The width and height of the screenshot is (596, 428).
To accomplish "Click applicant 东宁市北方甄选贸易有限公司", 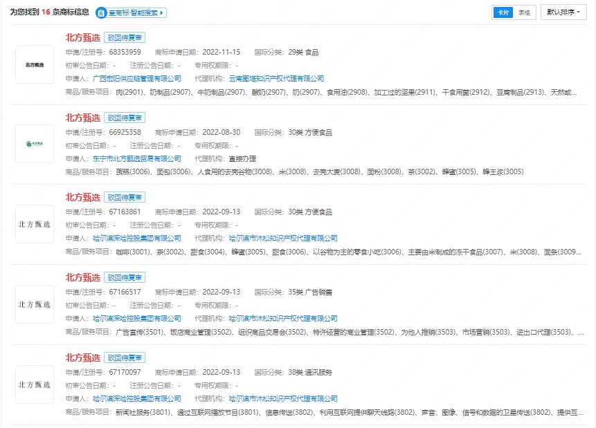I will (136, 159).
